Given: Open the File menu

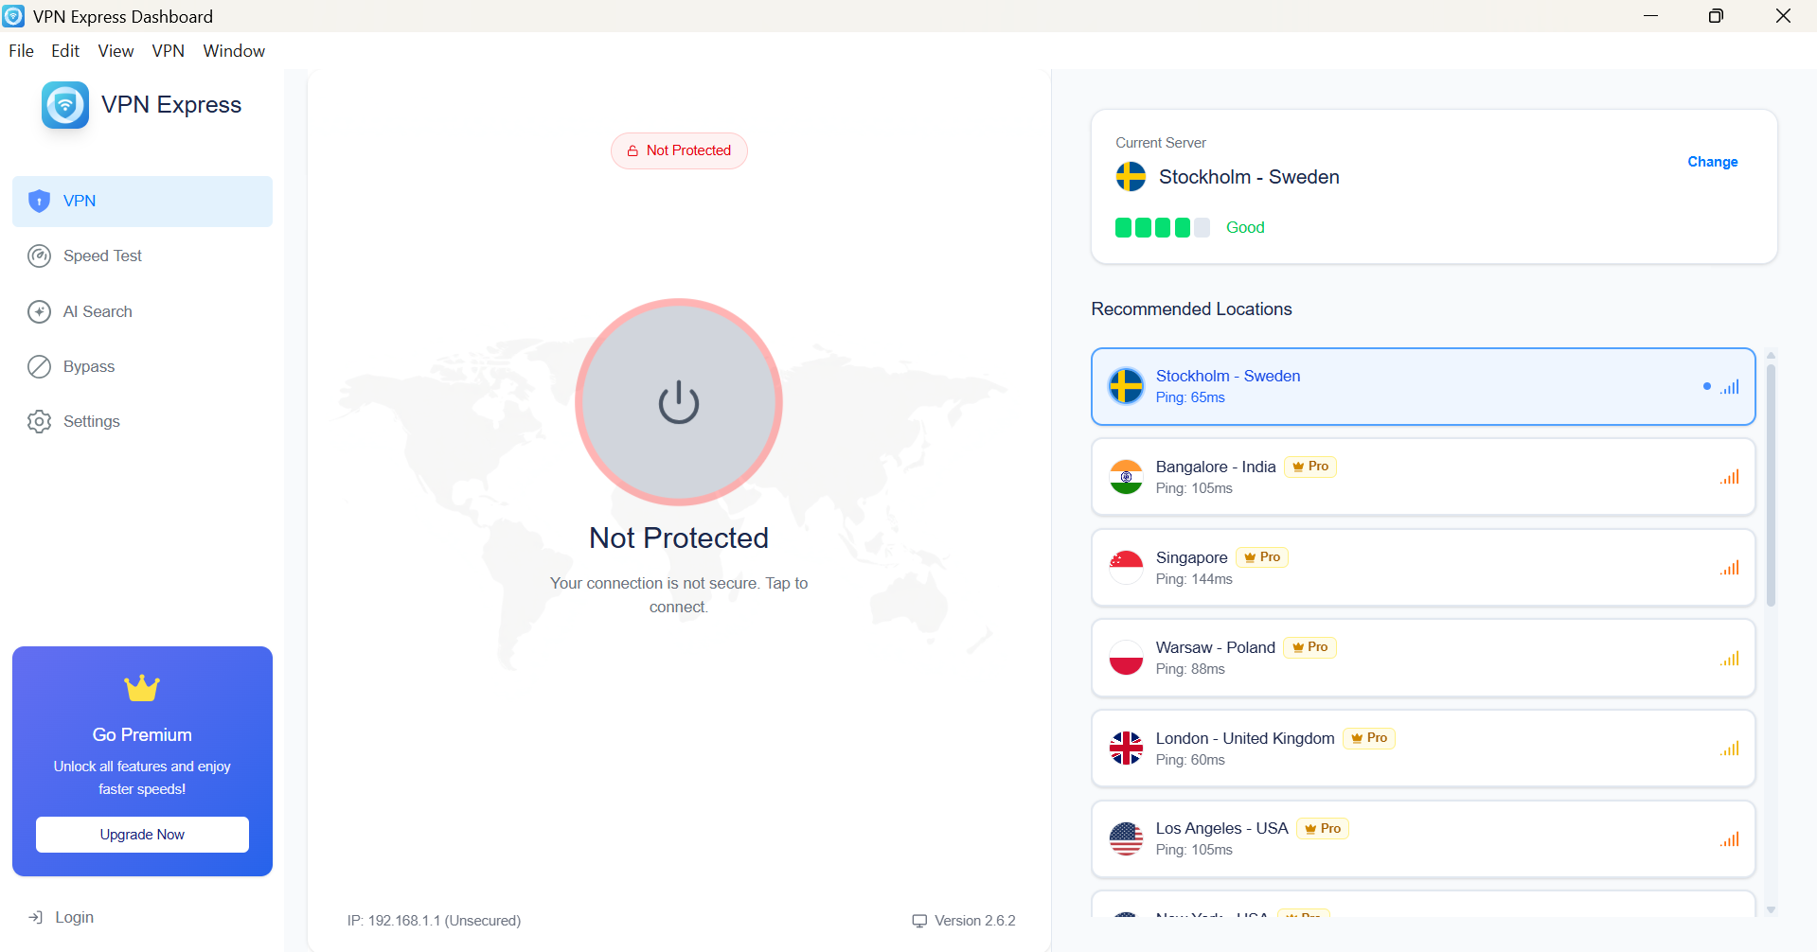Looking at the screenshot, I should (20, 50).
